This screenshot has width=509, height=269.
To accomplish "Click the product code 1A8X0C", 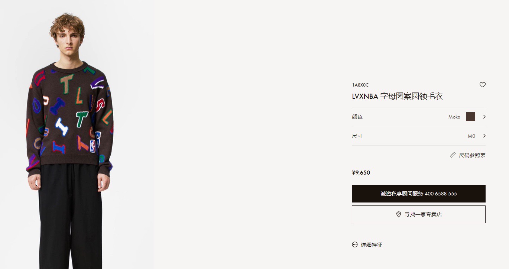I will tap(360, 85).
